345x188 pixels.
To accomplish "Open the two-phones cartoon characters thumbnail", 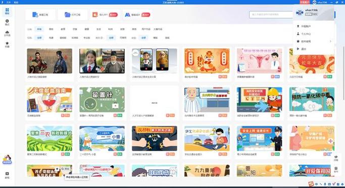I will point(154,61).
